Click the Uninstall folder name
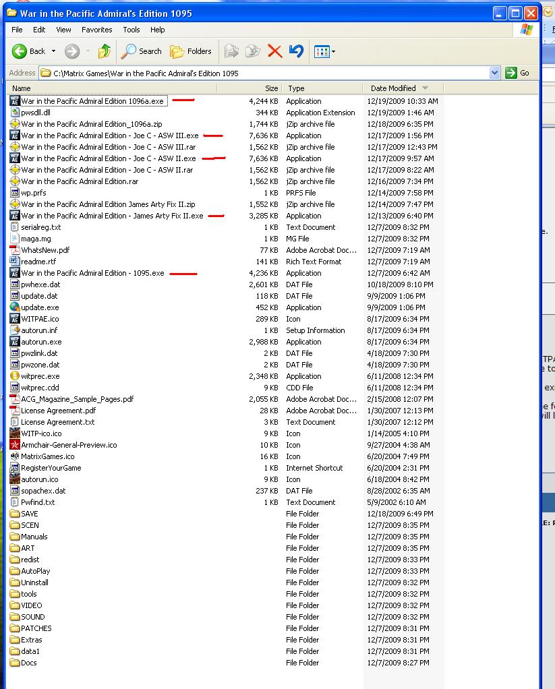The image size is (555, 689). pyautogui.click(x=34, y=582)
